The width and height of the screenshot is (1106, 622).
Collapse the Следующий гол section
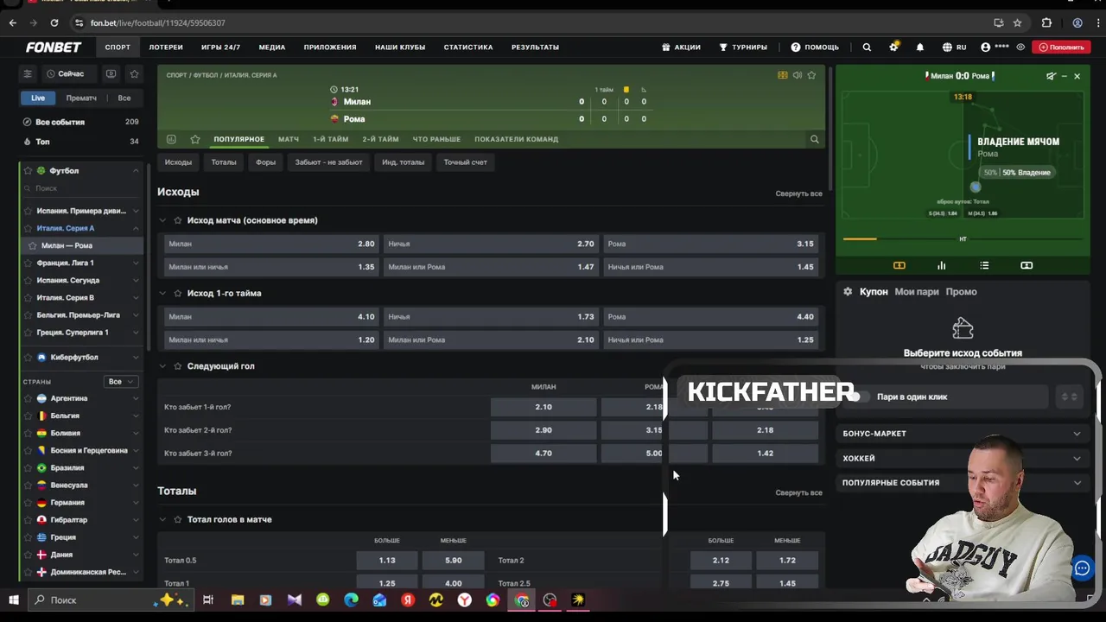[162, 366]
